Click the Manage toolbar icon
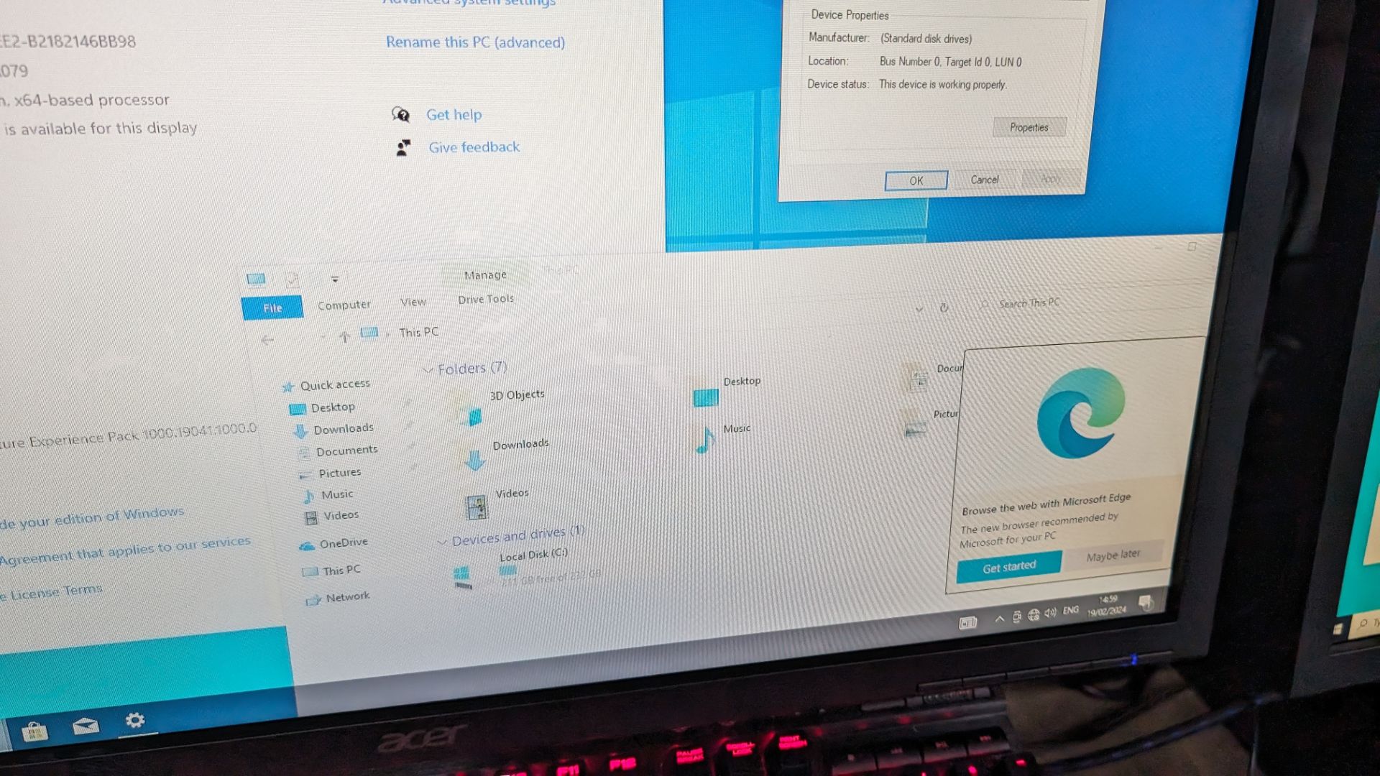Image resolution: width=1380 pixels, height=776 pixels. pyautogui.click(x=484, y=274)
